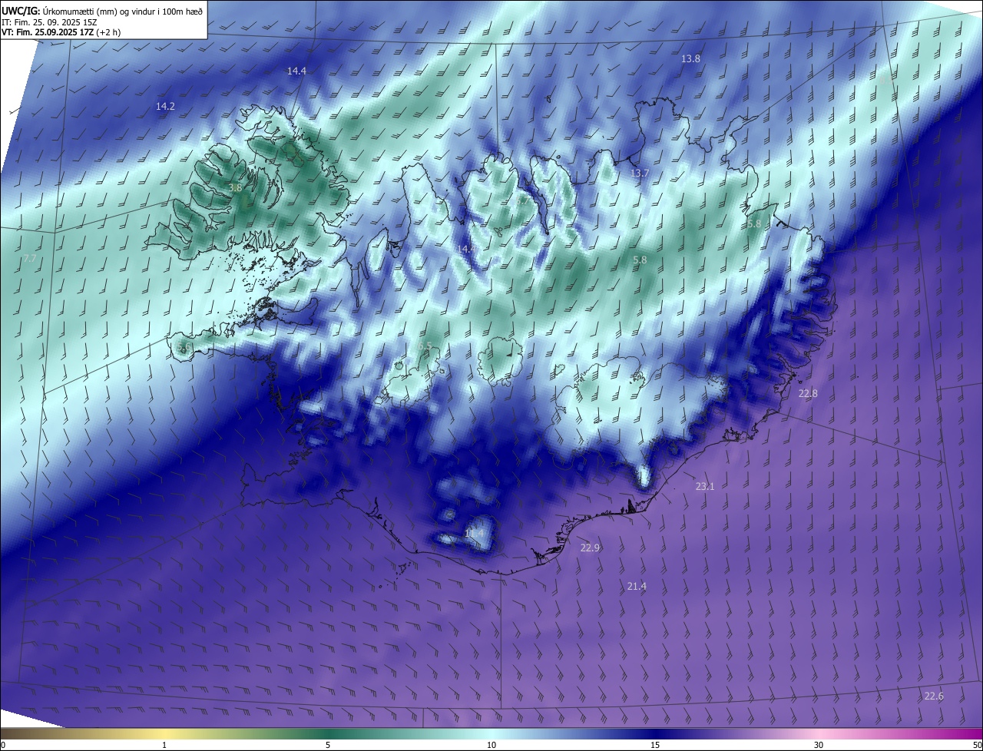
Task: Click the 22.6 value on the map
Action: click(x=934, y=696)
